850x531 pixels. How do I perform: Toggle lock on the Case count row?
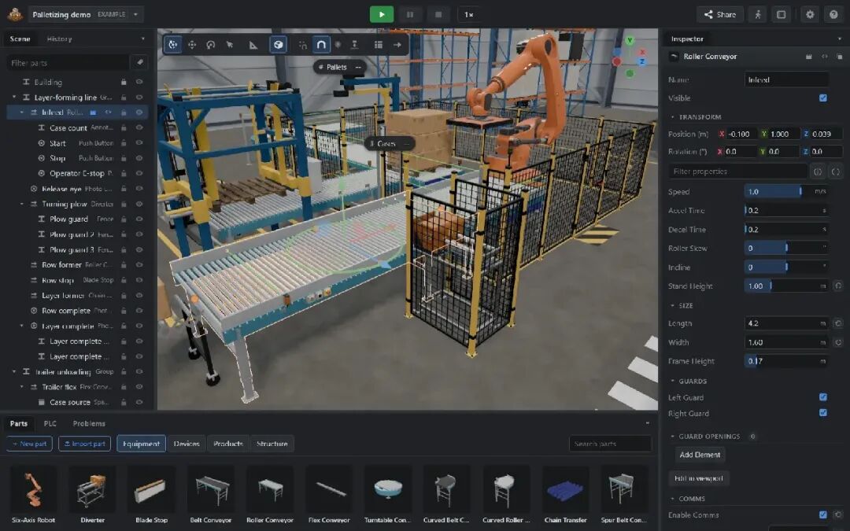[x=124, y=128]
